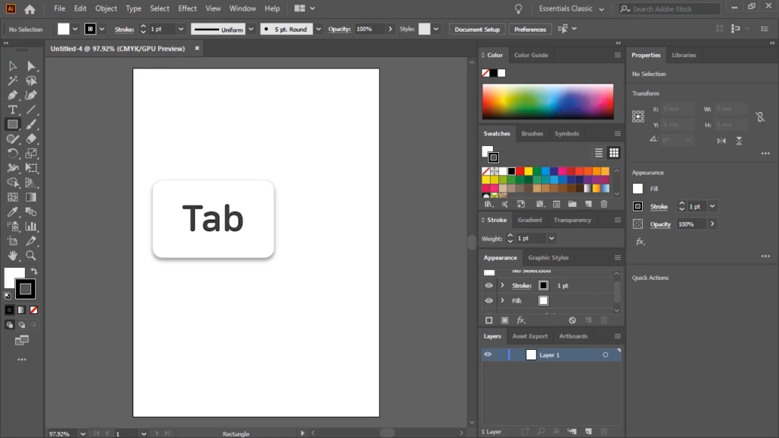Screen dimensions: 779x438
Task: Hide Layer 1 with eye icon
Action: click(488, 354)
